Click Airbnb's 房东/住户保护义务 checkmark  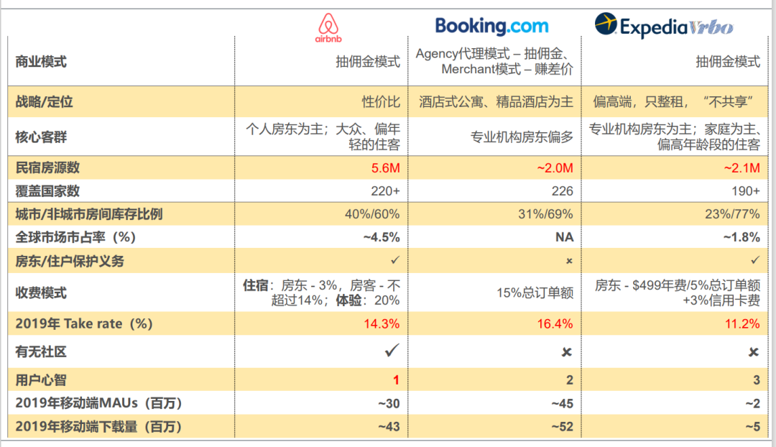click(395, 260)
